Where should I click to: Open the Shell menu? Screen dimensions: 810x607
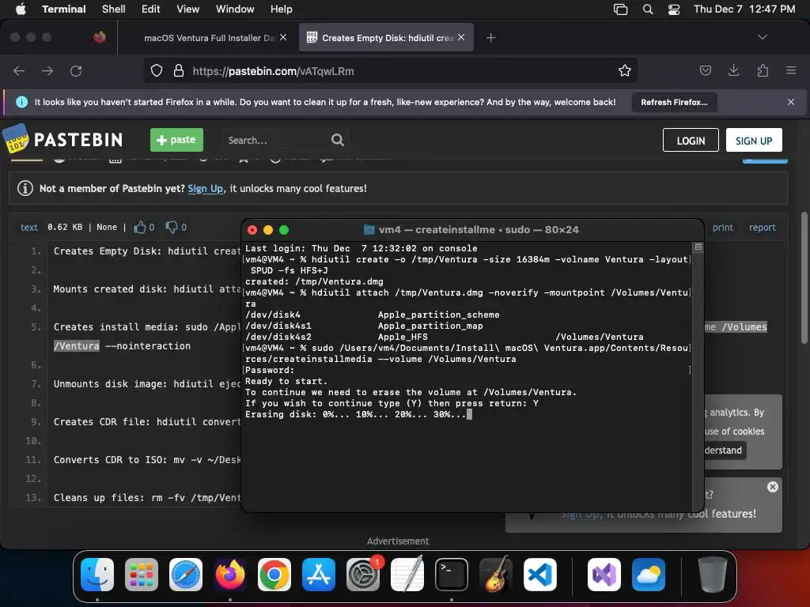(x=113, y=9)
